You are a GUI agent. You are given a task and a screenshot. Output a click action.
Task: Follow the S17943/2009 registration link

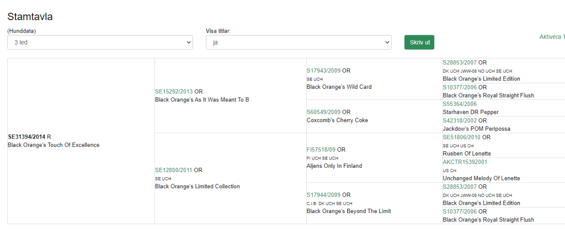click(323, 71)
